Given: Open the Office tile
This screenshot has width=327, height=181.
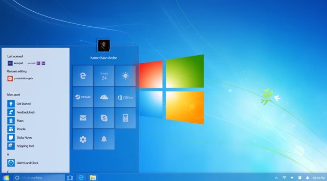Looking at the screenshot, I should click(125, 97).
